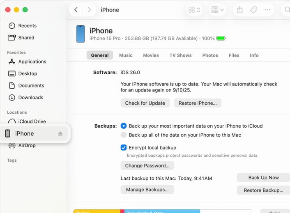Go forward with the right chevron
The image size is (290, 213).
[x=89, y=10]
